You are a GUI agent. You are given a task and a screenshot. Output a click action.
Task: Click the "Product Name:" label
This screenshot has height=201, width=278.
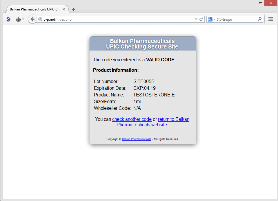(x=109, y=95)
